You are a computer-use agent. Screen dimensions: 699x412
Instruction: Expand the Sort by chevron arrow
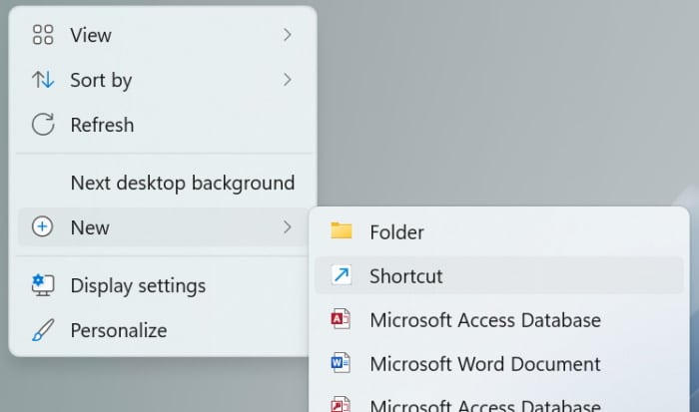pyautogui.click(x=288, y=80)
